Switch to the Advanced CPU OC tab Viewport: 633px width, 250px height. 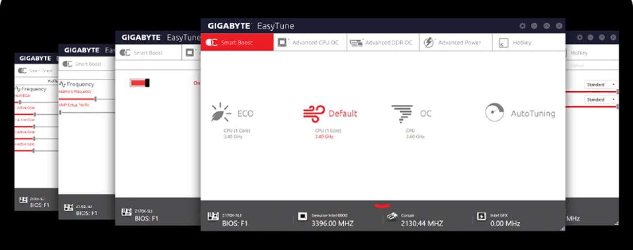pos(310,42)
